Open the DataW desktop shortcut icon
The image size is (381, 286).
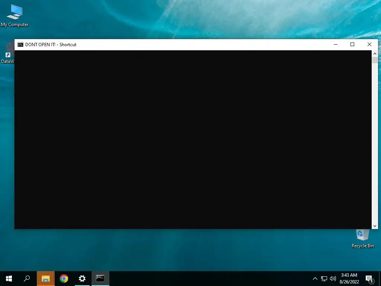(x=7, y=53)
